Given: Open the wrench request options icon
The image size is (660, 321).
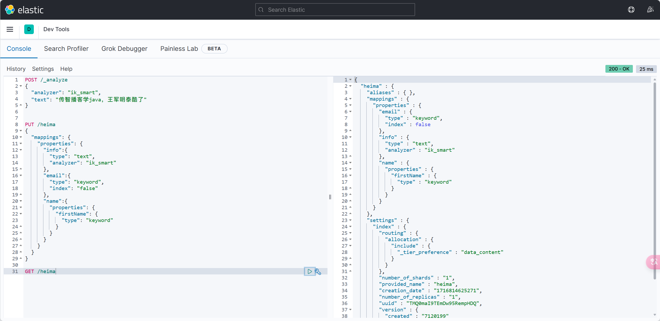Looking at the screenshot, I should (x=318, y=271).
